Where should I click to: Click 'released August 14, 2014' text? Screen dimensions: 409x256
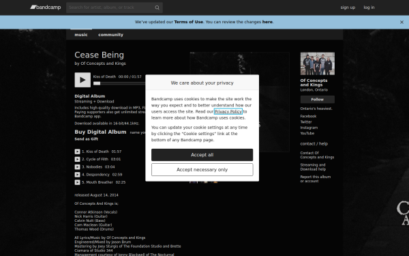point(96,195)
